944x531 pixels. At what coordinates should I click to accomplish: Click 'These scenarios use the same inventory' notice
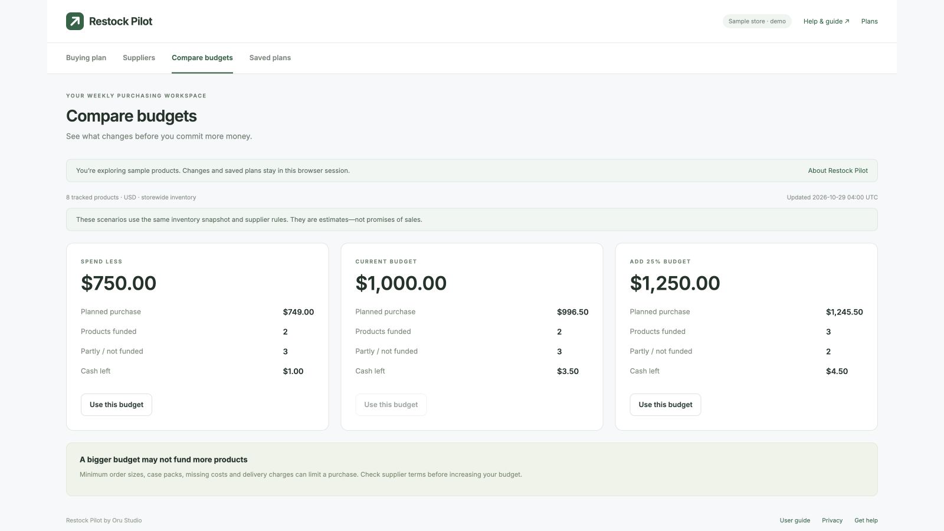tap(249, 219)
